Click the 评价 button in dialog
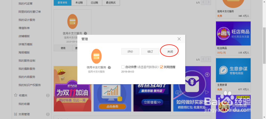 [130, 52]
